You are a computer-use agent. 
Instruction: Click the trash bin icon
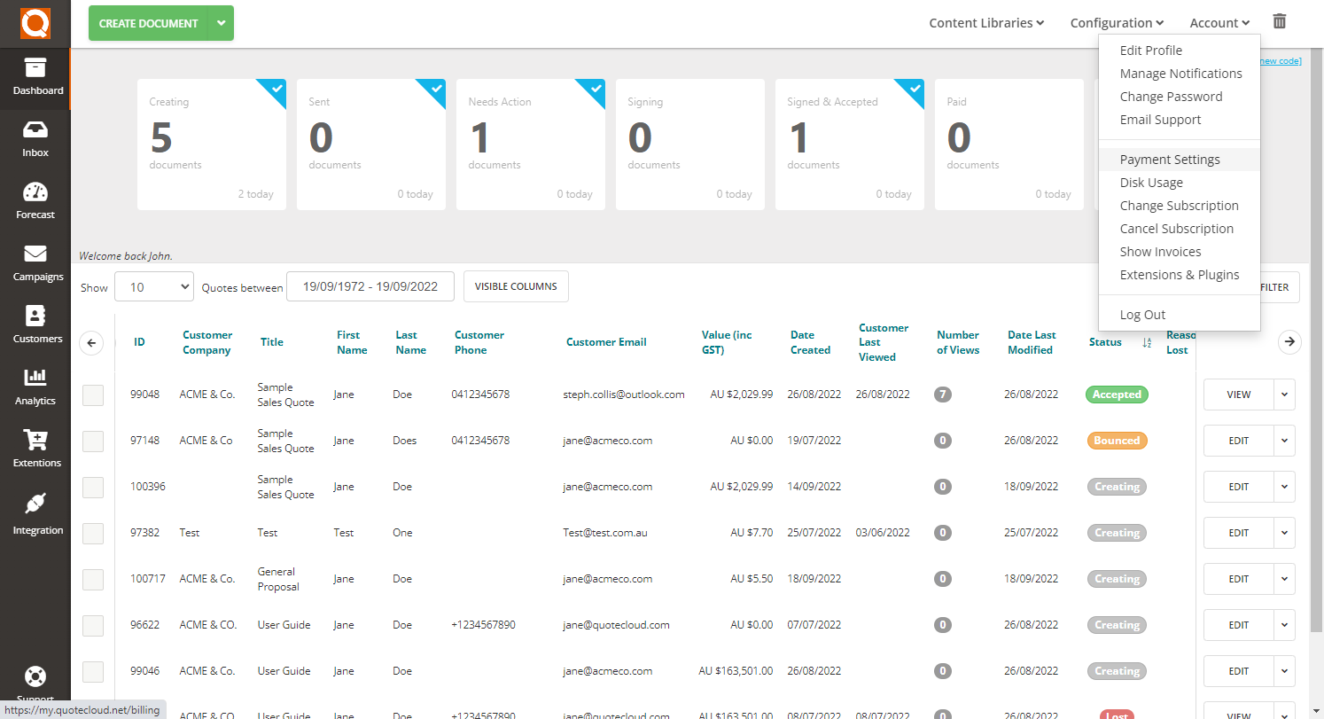coord(1279,22)
